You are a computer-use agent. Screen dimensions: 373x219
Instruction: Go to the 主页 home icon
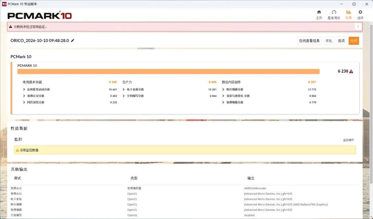click(319, 12)
